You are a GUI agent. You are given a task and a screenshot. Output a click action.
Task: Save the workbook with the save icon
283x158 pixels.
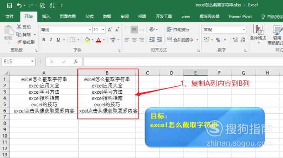pyautogui.click(x=10, y=6)
